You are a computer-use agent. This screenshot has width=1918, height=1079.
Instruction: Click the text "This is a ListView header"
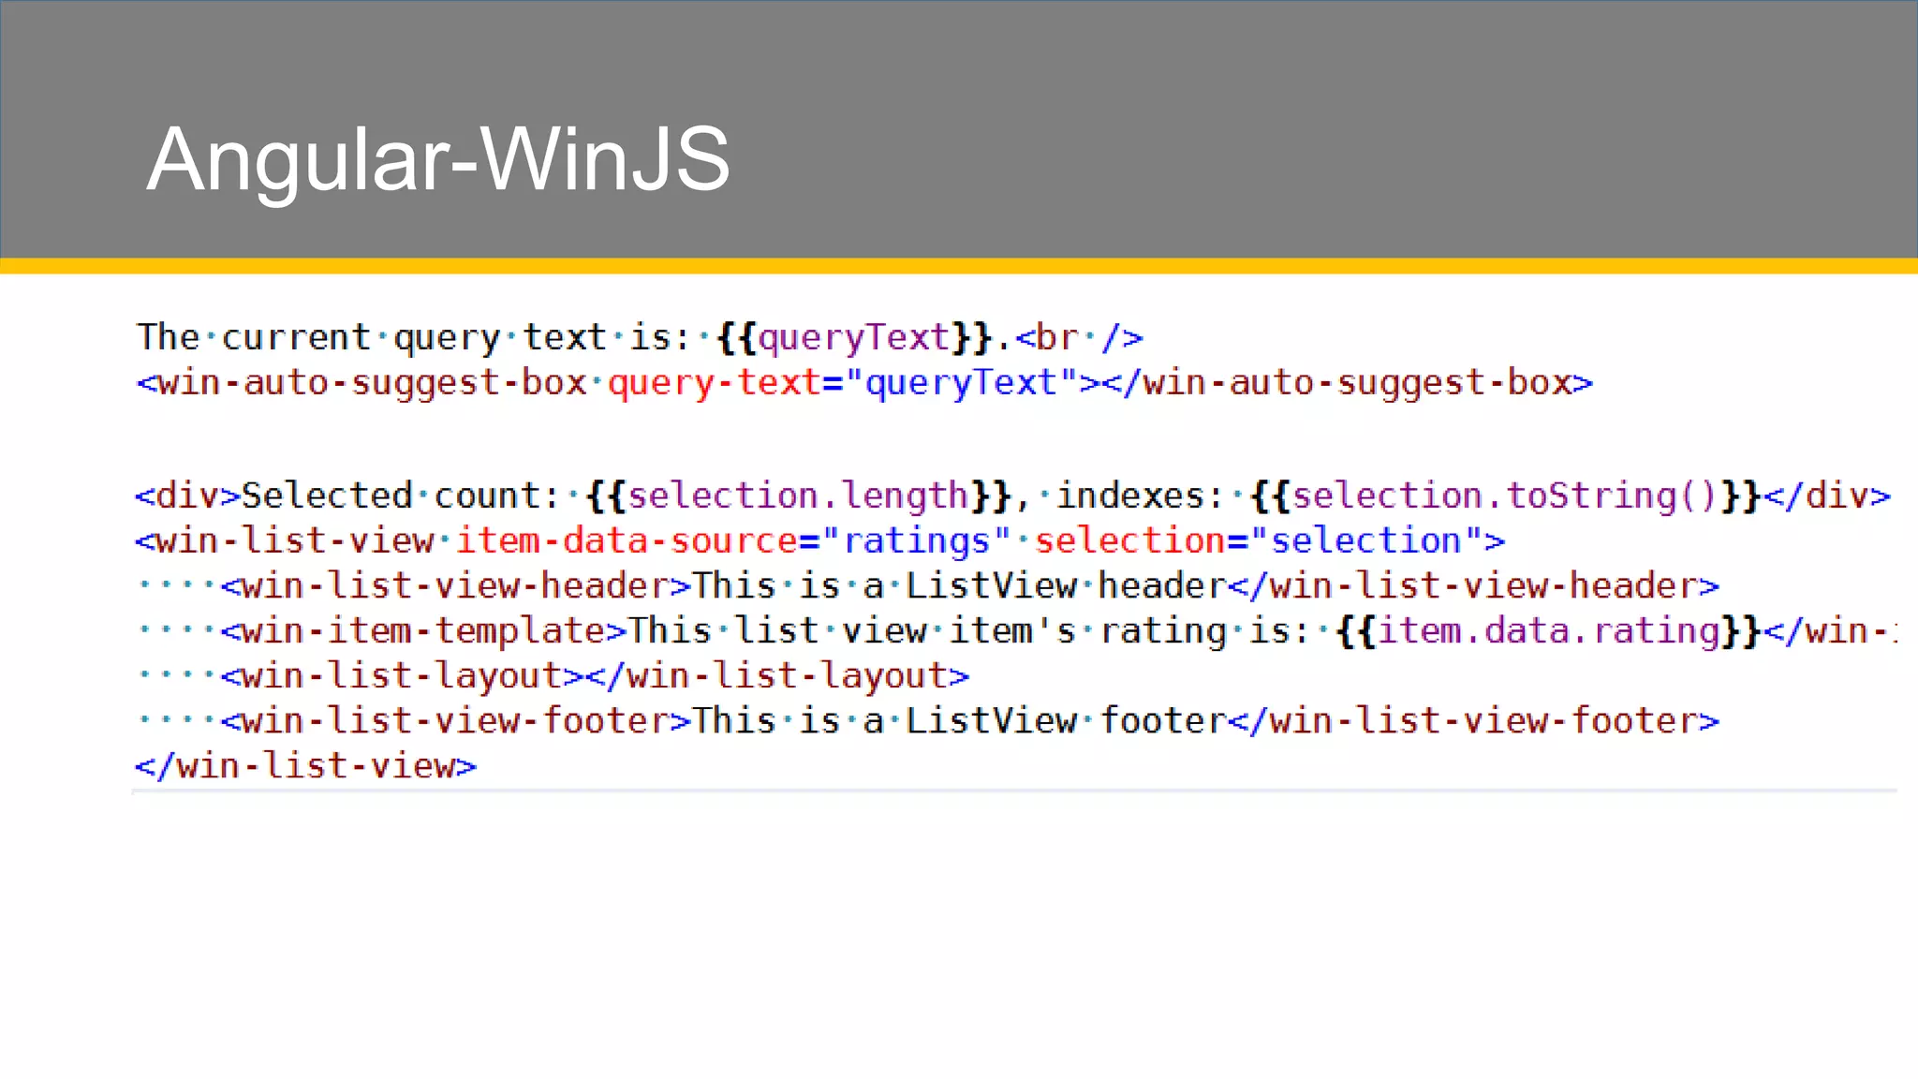pos(960,585)
